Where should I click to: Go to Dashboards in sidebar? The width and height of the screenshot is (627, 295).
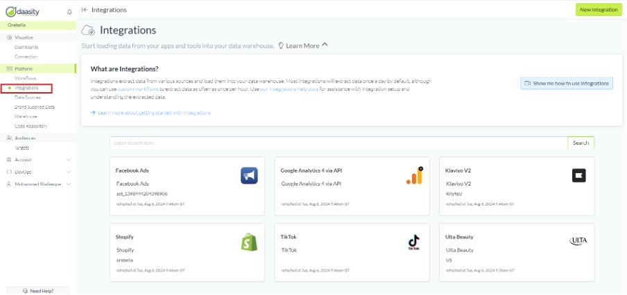[x=26, y=47]
